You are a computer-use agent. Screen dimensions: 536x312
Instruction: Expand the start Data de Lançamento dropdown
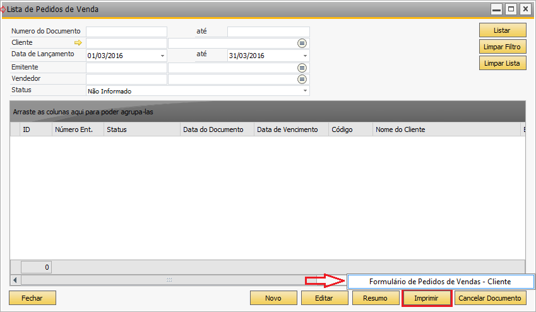[x=163, y=56]
